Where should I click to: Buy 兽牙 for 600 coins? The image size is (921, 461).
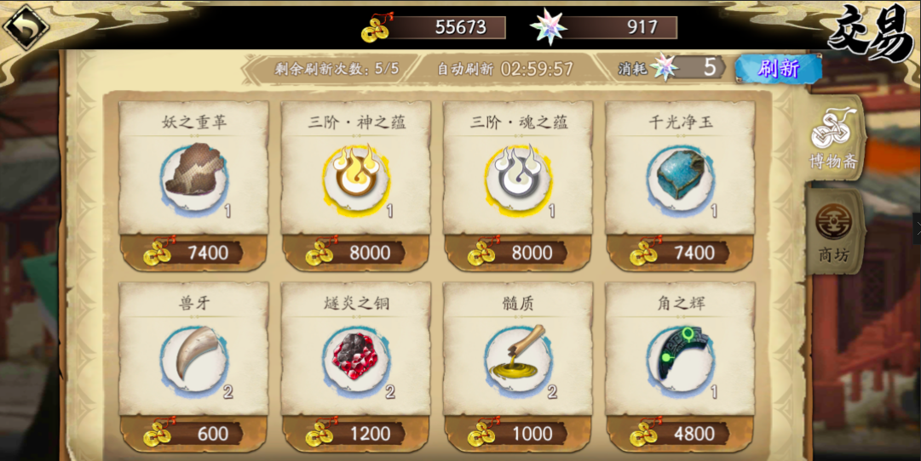(194, 434)
